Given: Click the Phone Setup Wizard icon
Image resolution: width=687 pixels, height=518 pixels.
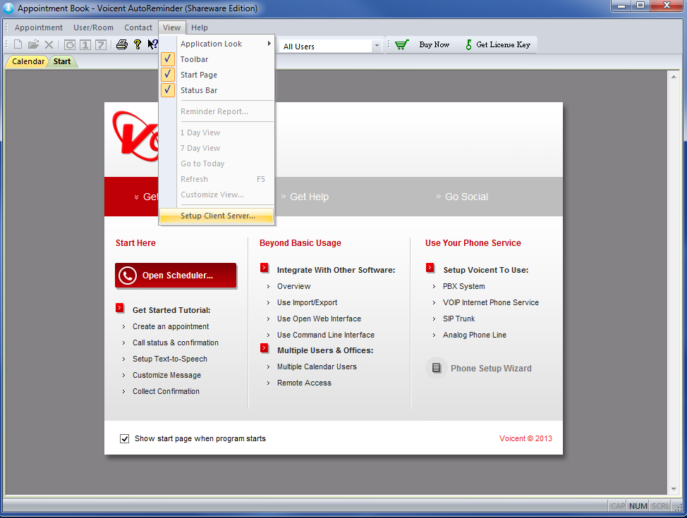Looking at the screenshot, I should click(x=437, y=368).
